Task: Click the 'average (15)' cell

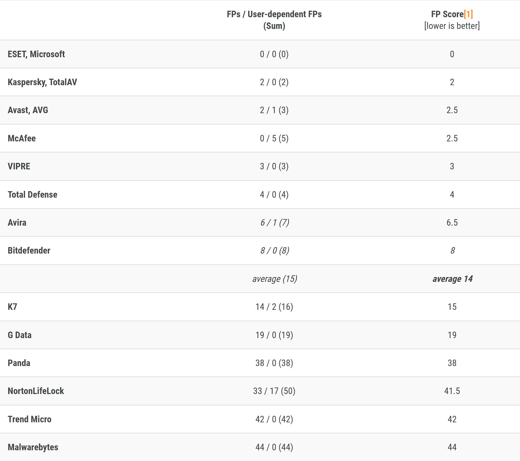Action: pos(274,279)
